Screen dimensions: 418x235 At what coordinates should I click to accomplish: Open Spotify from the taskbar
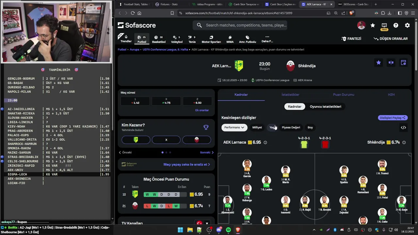point(228,230)
